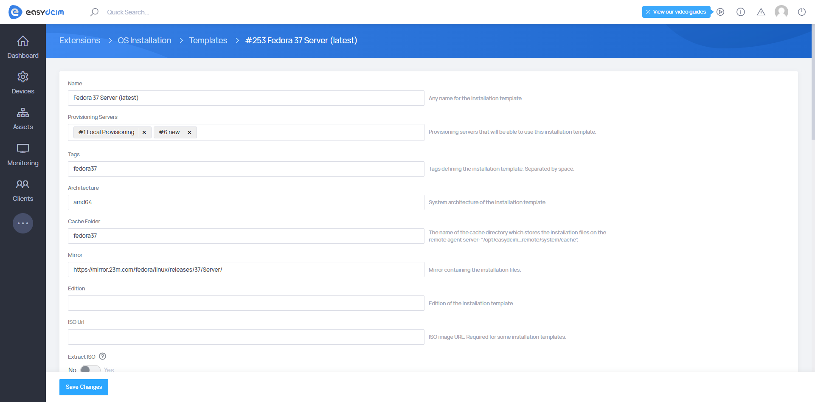Edit the Mirror URL field
Image resolution: width=815 pixels, height=402 pixels.
coord(246,270)
